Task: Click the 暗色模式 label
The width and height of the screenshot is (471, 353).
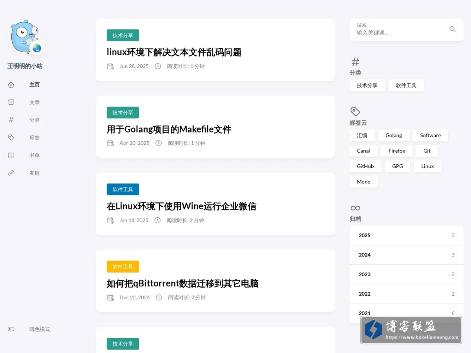Action: tap(40, 329)
